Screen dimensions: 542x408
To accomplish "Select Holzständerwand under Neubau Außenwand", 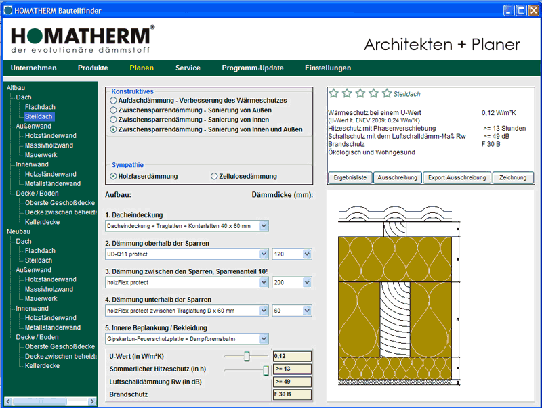I will 50,279.
